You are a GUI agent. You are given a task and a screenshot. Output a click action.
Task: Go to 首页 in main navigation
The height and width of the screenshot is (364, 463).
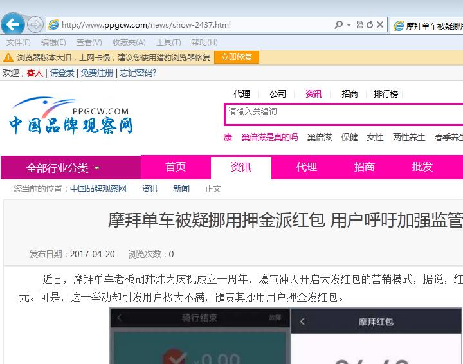click(x=176, y=167)
